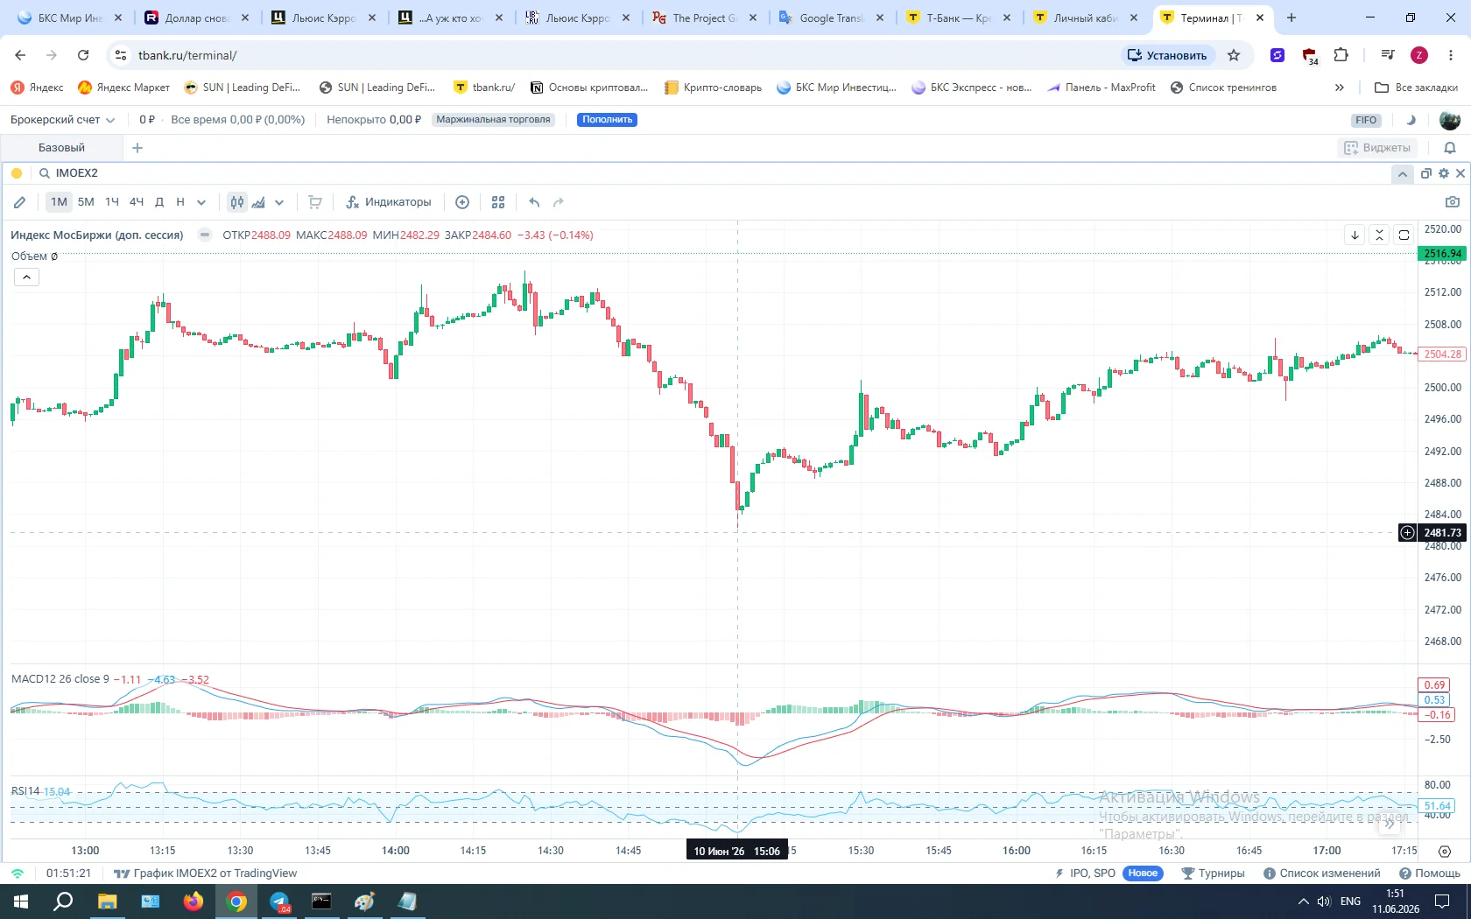This screenshot has width=1471, height=919.
Task: Open time axis settings gear
Action: pyautogui.click(x=1445, y=851)
